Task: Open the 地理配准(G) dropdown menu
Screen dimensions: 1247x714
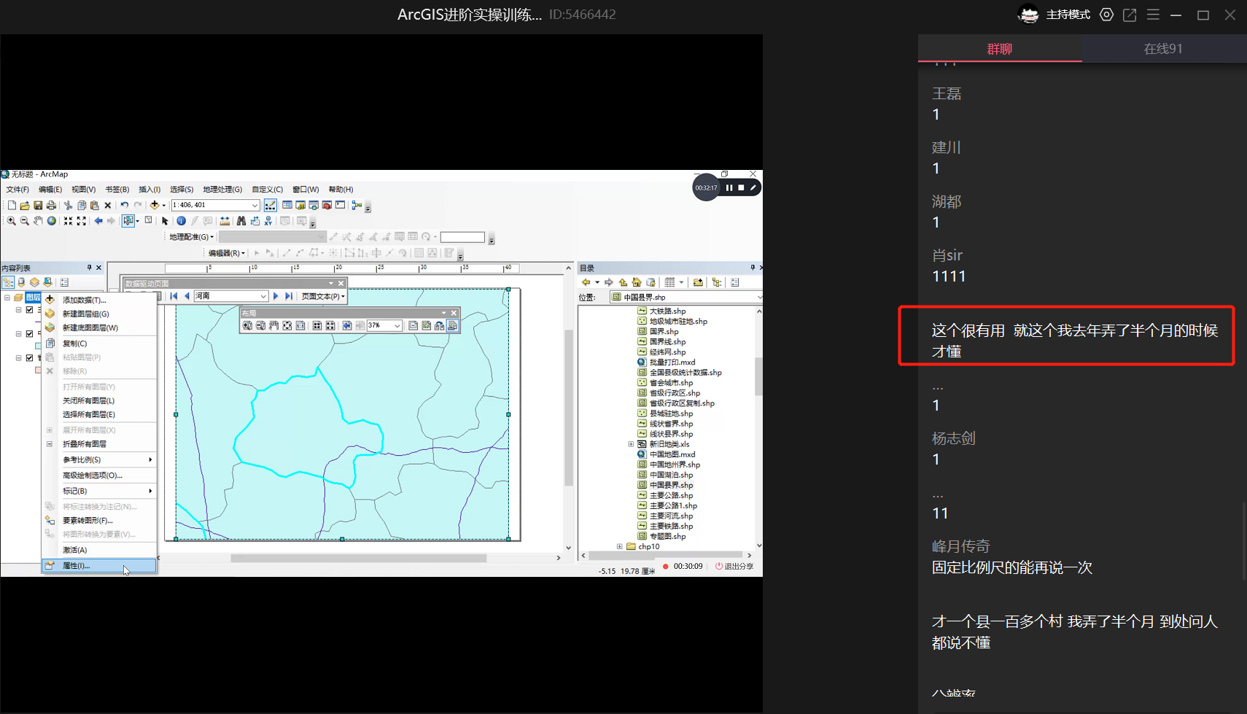Action: point(191,237)
